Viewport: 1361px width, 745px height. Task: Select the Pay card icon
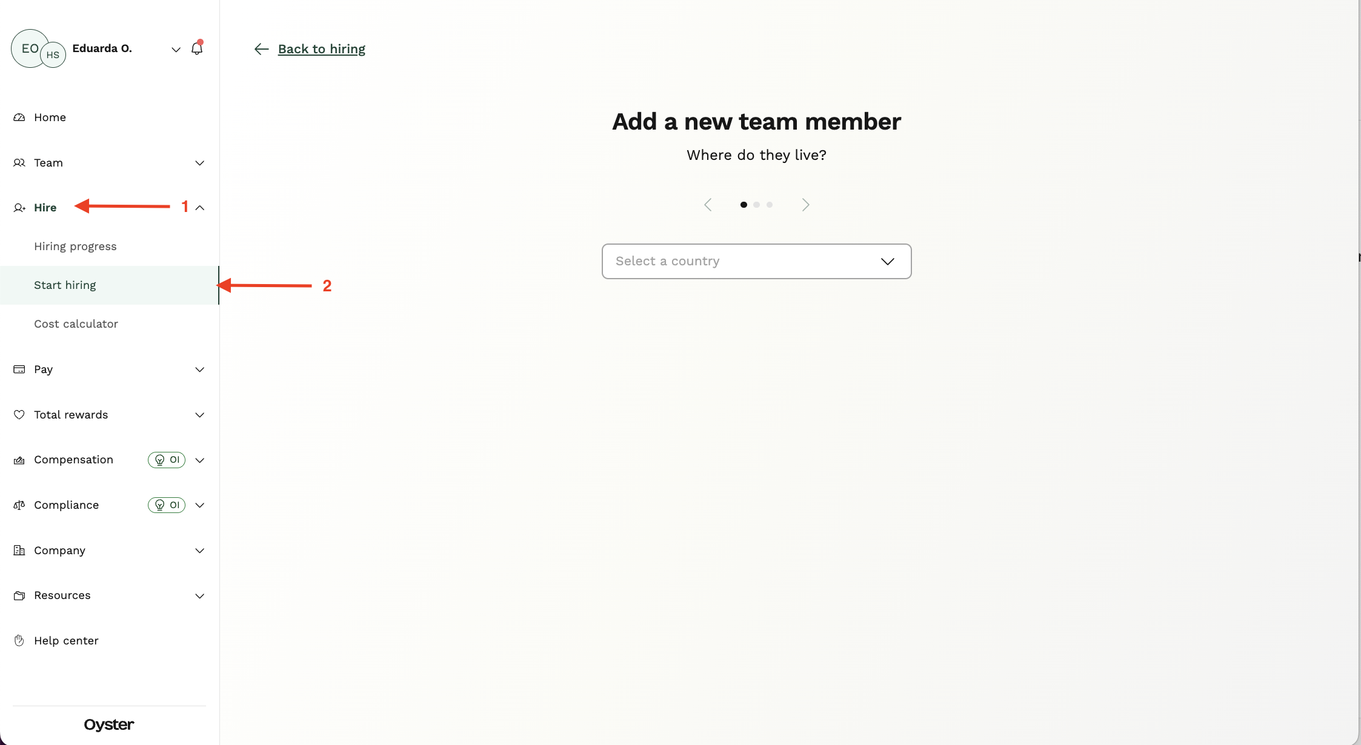pyautogui.click(x=19, y=369)
